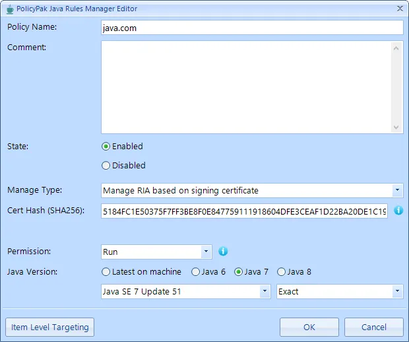This screenshot has height=342, width=409.
Task: Click into the Policy Name field
Action: (x=252, y=28)
